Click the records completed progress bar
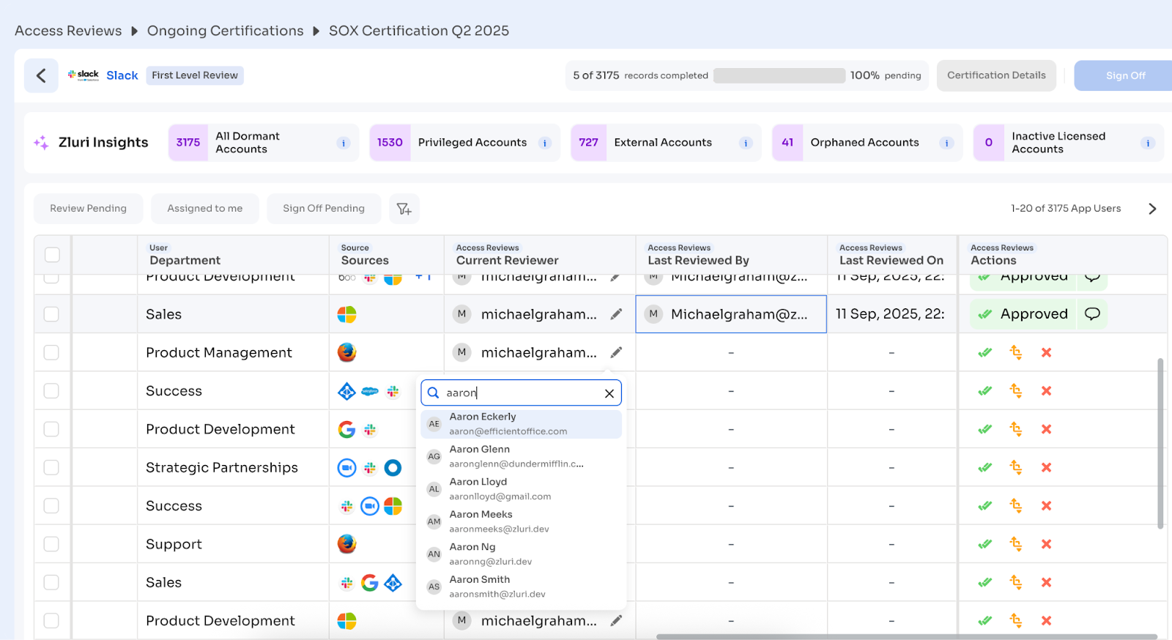1172x640 pixels. [779, 75]
